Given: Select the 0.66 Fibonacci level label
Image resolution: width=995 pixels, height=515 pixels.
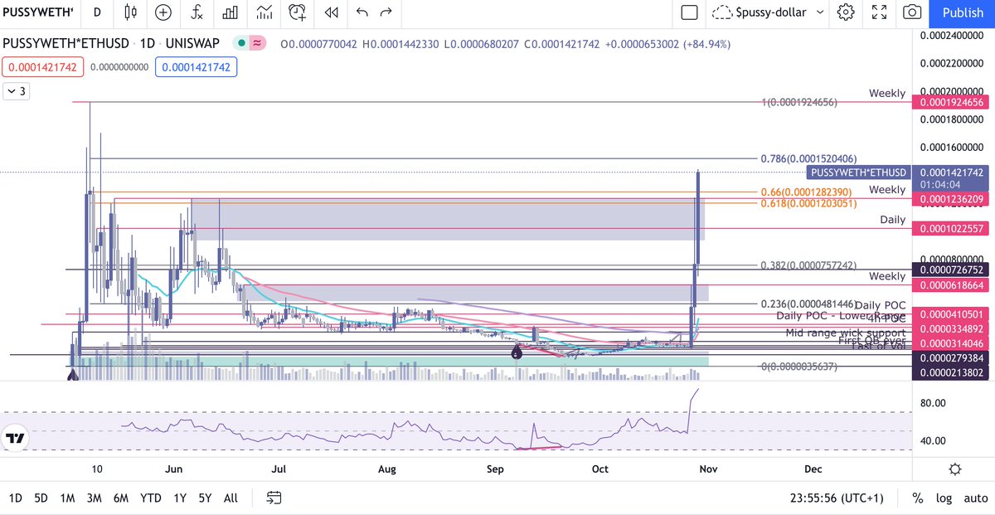Looking at the screenshot, I should (x=806, y=192).
